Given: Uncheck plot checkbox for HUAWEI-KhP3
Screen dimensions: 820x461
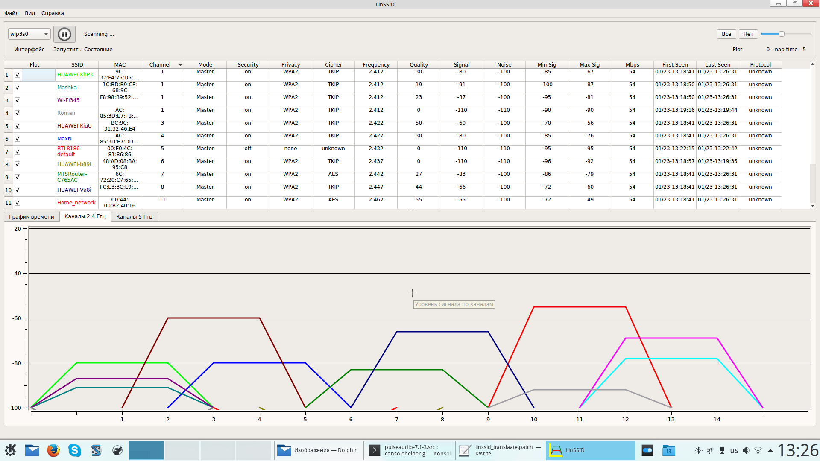Looking at the screenshot, I should [18, 75].
